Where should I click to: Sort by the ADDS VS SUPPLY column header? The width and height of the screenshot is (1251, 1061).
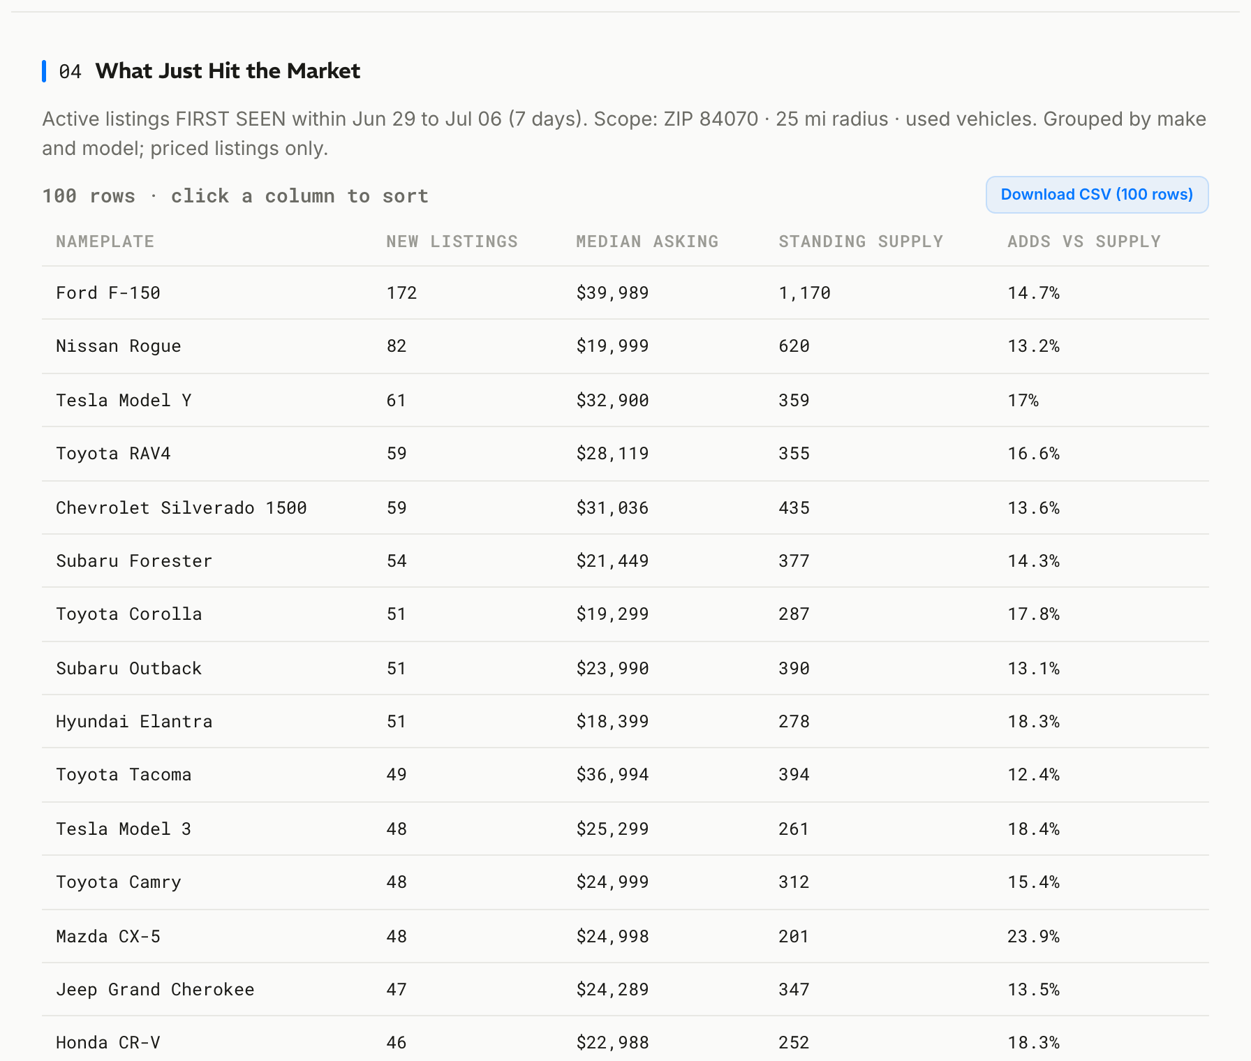pos(1084,242)
